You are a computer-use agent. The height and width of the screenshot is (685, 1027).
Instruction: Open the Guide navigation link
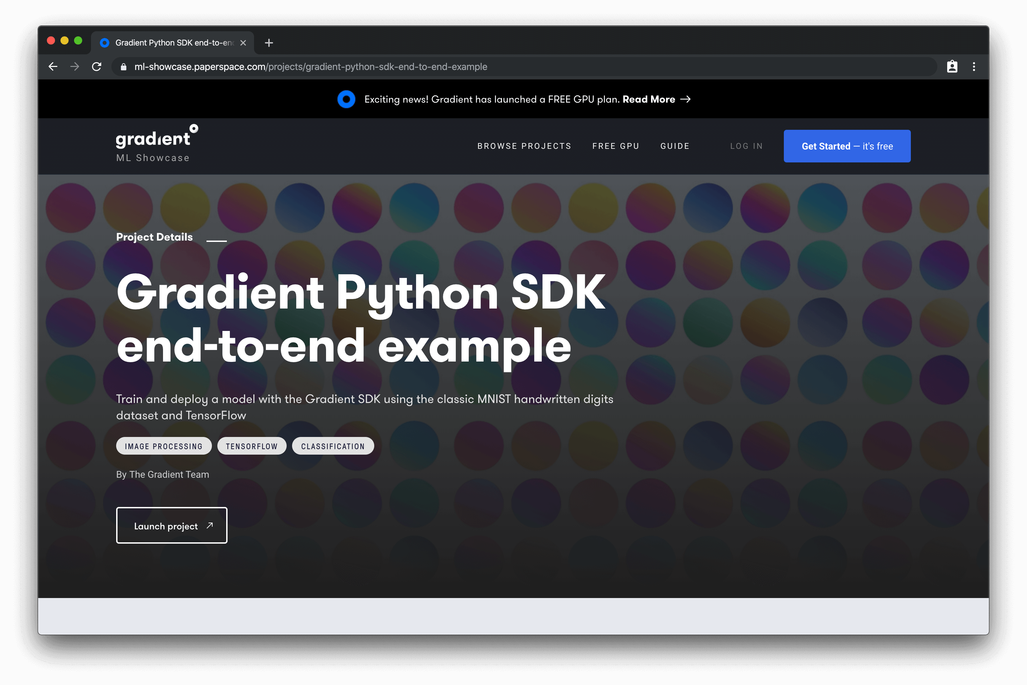click(674, 146)
